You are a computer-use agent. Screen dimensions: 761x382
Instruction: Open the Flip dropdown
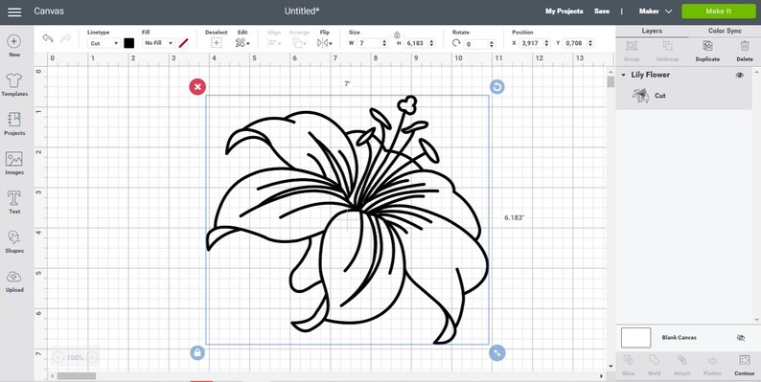[325, 43]
